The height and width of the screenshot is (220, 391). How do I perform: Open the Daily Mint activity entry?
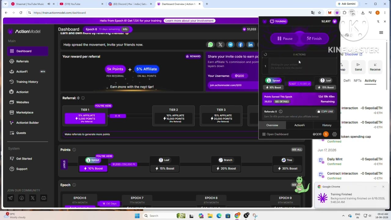[x=350, y=161]
